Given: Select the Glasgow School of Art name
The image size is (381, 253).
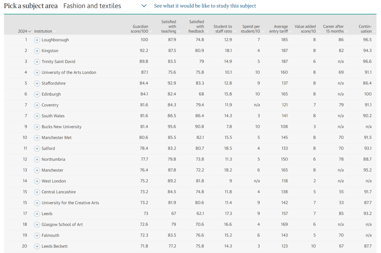Looking at the screenshot, I should [62, 224].
